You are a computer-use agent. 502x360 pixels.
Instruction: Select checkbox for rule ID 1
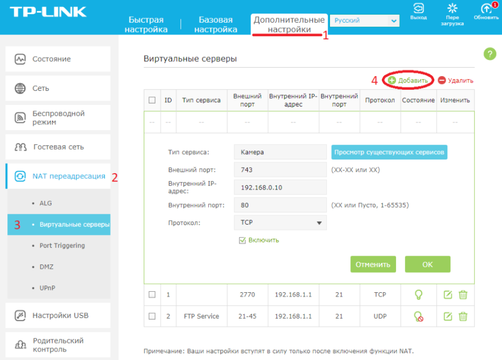point(152,295)
